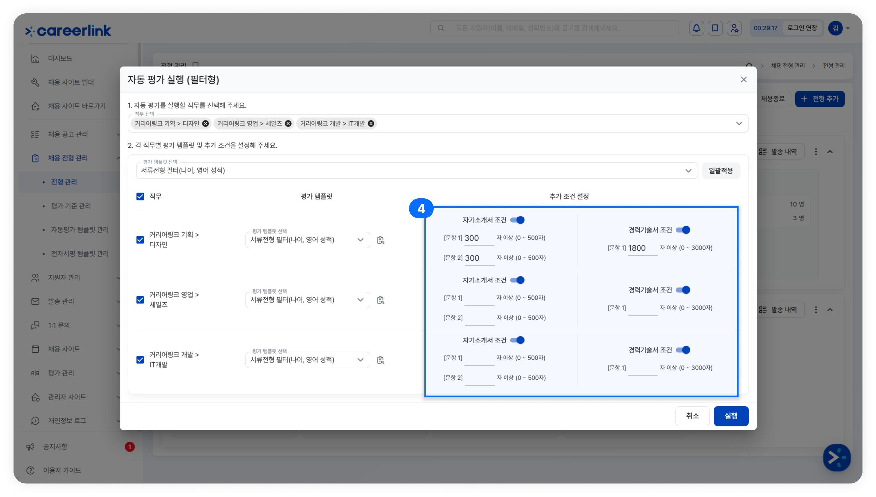
Task: Preview template icon for IT개발 row
Action: 381,360
